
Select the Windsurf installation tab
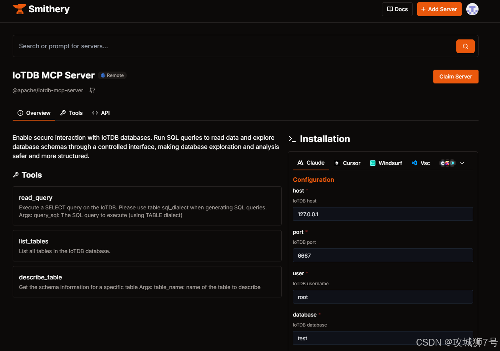pyautogui.click(x=386, y=163)
